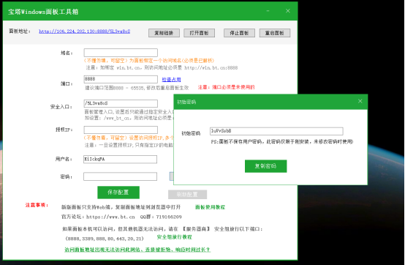Focus the 密码 input field
Screen dimensions: 405x265
pos(120,176)
